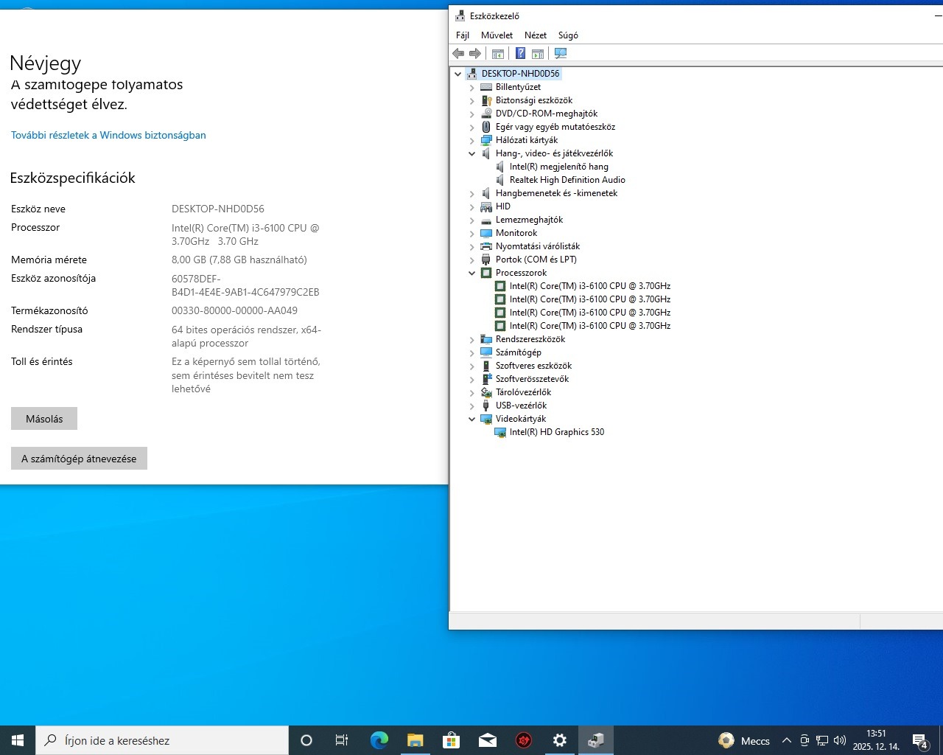The width and height of the screenshot is (943, 755).
Task: Open the notification center with 4 notifications
Action: point(920,741)
